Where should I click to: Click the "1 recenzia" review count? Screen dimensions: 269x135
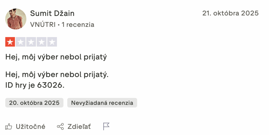(78, 25)
